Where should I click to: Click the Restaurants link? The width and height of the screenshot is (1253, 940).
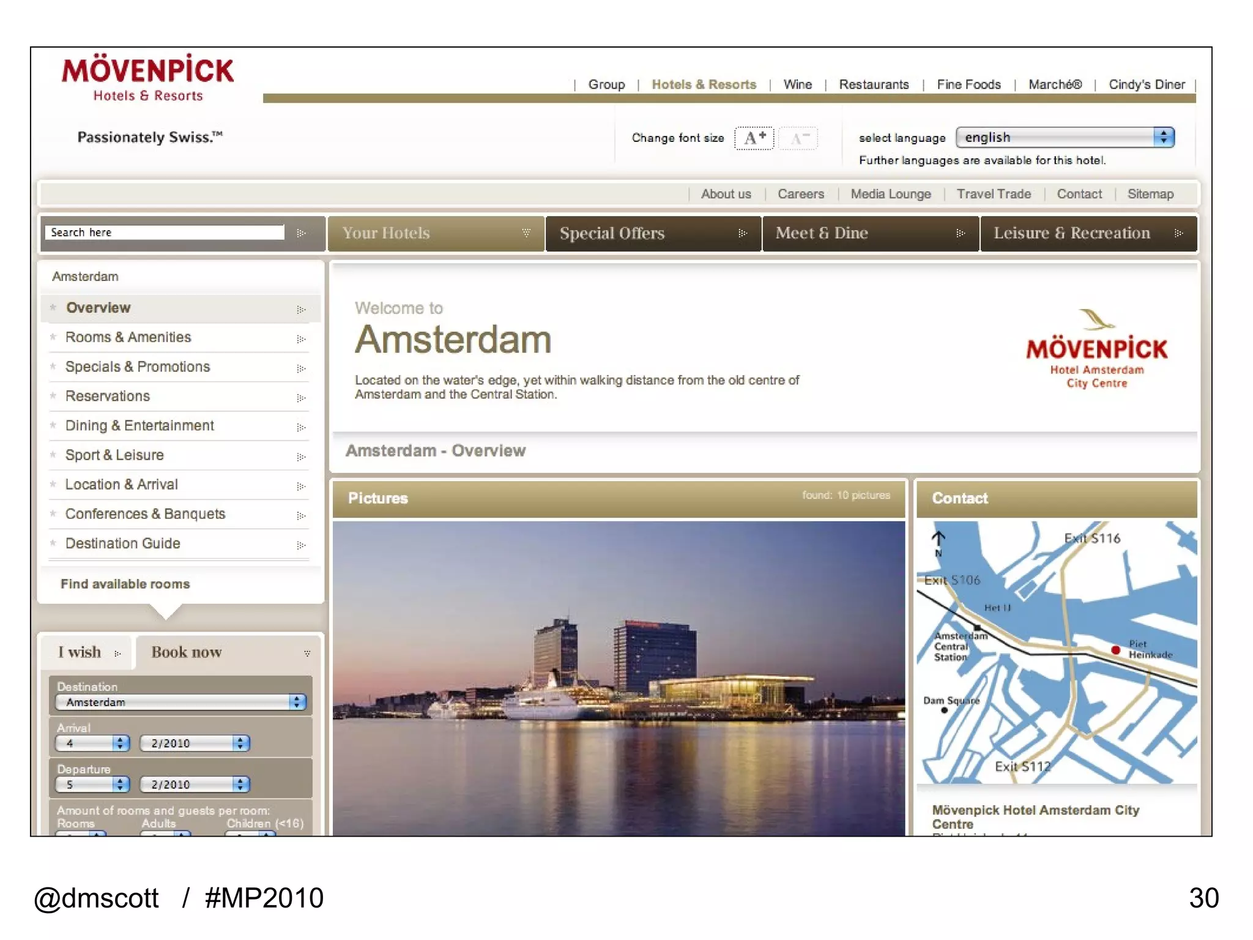(874, 84)
